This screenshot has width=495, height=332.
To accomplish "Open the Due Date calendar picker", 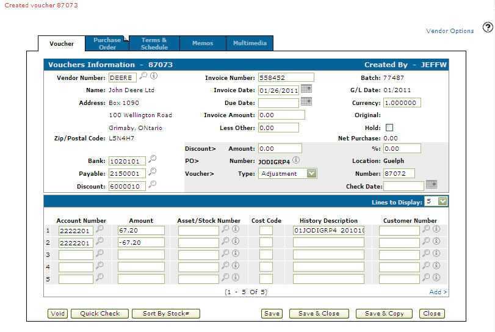I will pos(306,101).
